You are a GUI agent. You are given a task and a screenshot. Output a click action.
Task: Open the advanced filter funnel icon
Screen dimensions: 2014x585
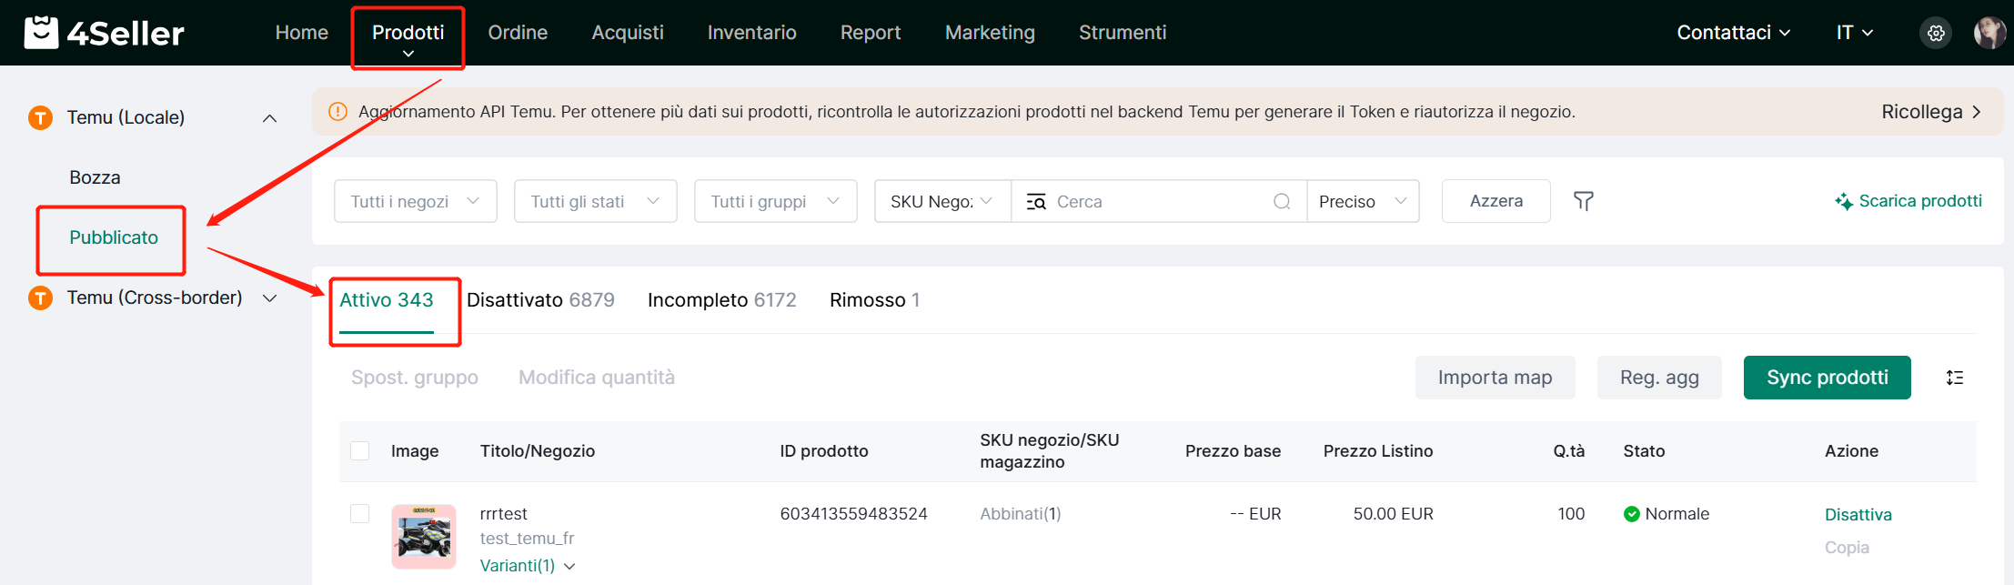[x=1584, y=201]
